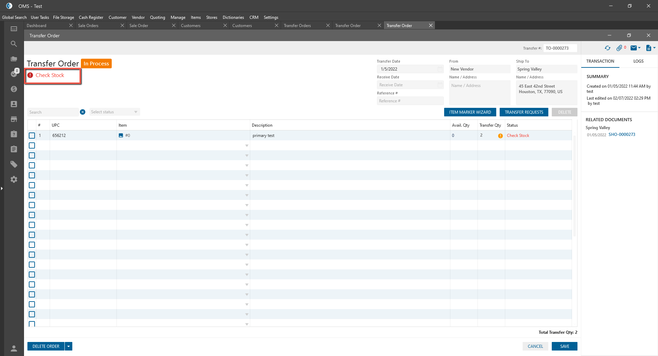
Task: Open the settings gear in the left sidebar
Action: pyautogui.click(x=14, y=179)
